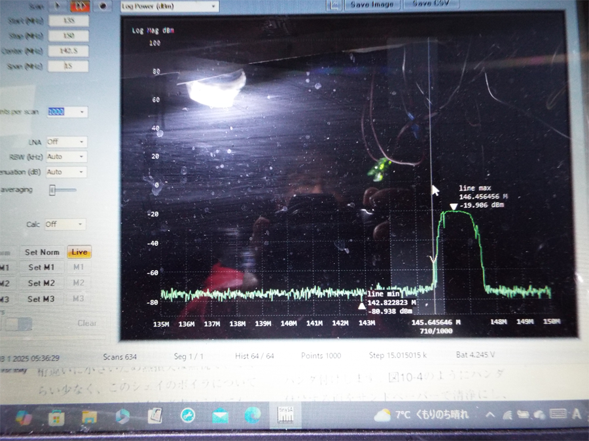Open the RBW (kHz) dropdown

(x=66, y=157)
